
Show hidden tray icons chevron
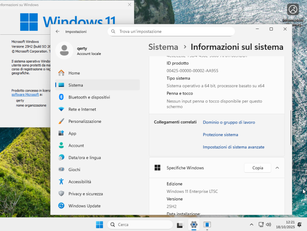[252, 224]
